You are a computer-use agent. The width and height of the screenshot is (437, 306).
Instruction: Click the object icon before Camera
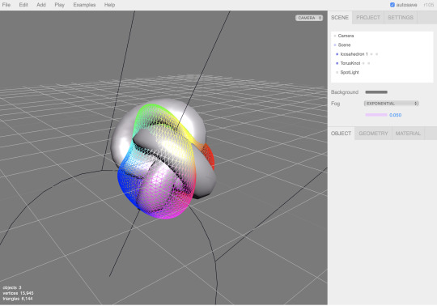[x=335, y=36]
